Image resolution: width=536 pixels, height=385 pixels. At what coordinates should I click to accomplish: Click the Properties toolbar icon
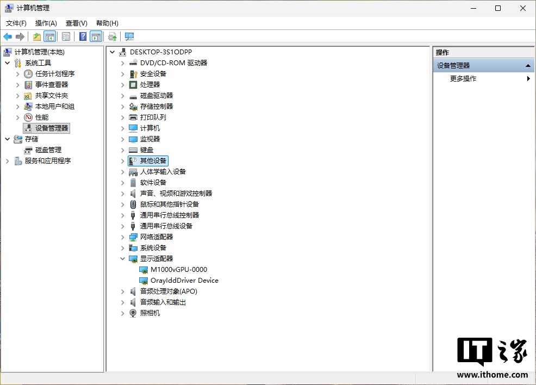(66, 36)
